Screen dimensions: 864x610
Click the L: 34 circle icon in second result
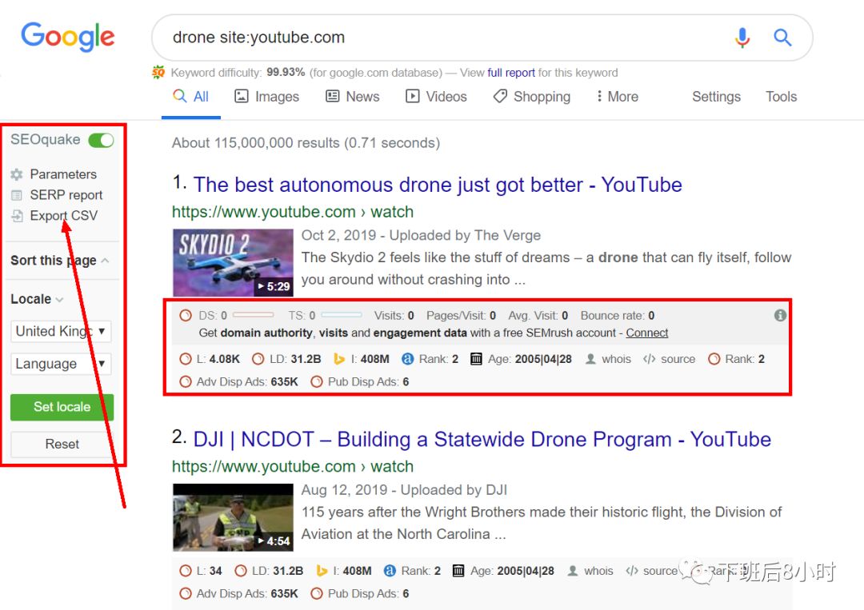[186, 571]
